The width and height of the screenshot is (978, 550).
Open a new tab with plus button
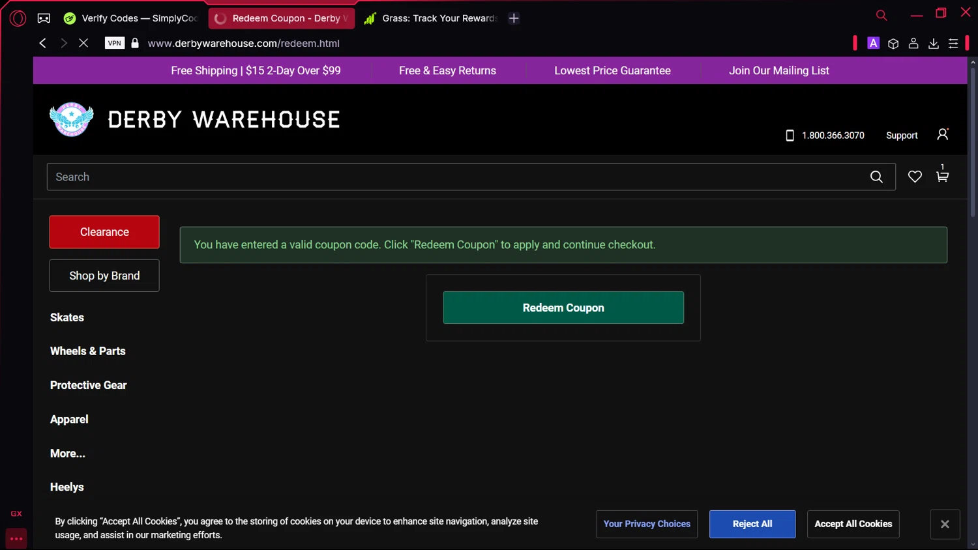click(514, 18)
